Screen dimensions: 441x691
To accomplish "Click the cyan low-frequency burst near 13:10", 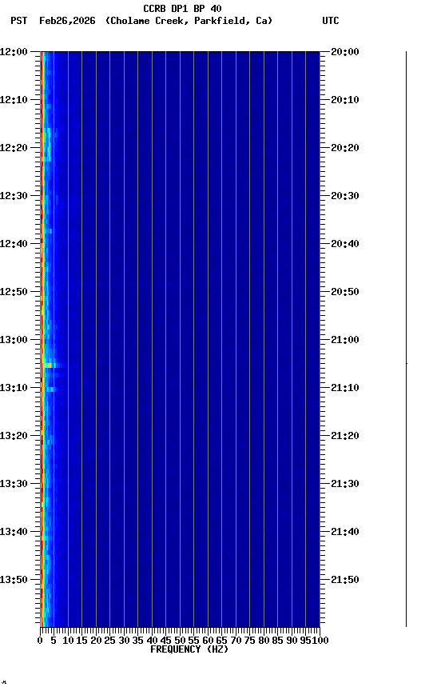I will coord(51,389).
